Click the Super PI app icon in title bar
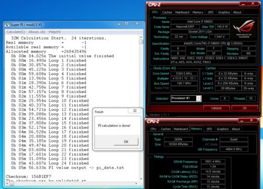 coord(7,25)
